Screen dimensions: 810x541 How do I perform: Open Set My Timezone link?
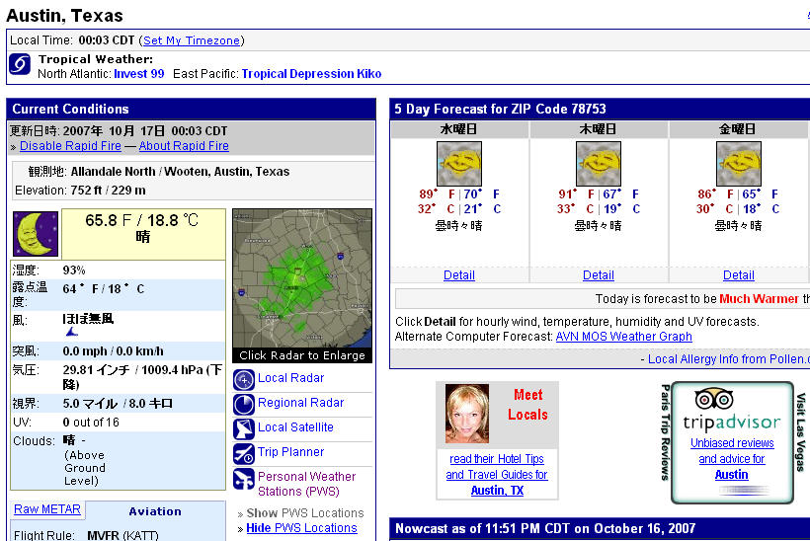pos(192,40)
